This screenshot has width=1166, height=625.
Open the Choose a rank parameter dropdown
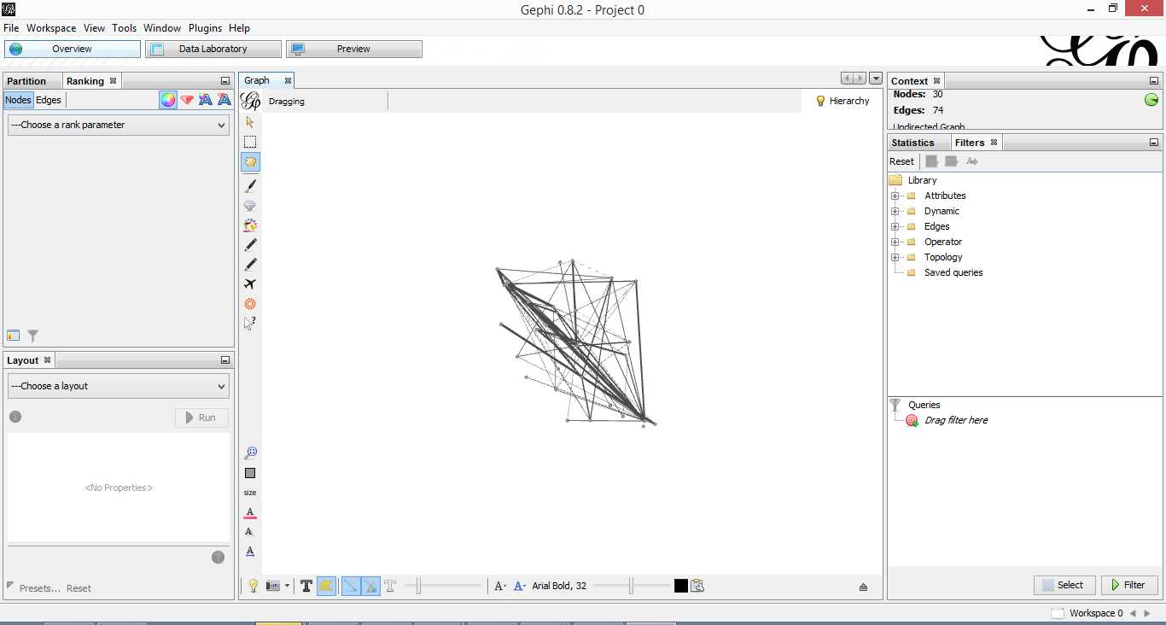coord(119,125)
